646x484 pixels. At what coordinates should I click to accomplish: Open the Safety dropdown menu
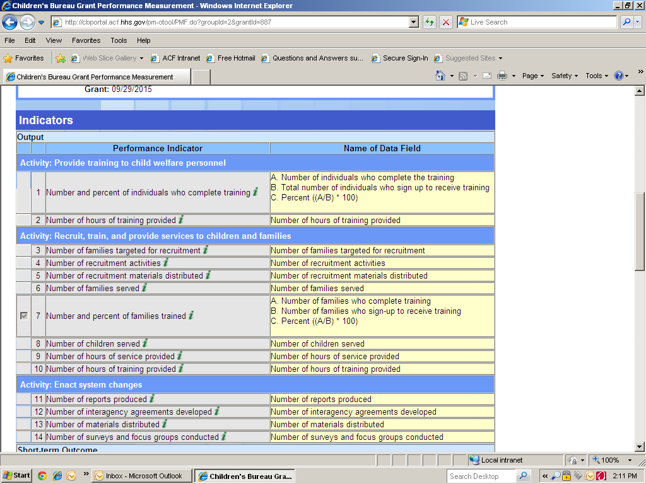click(x=565, y=76)
